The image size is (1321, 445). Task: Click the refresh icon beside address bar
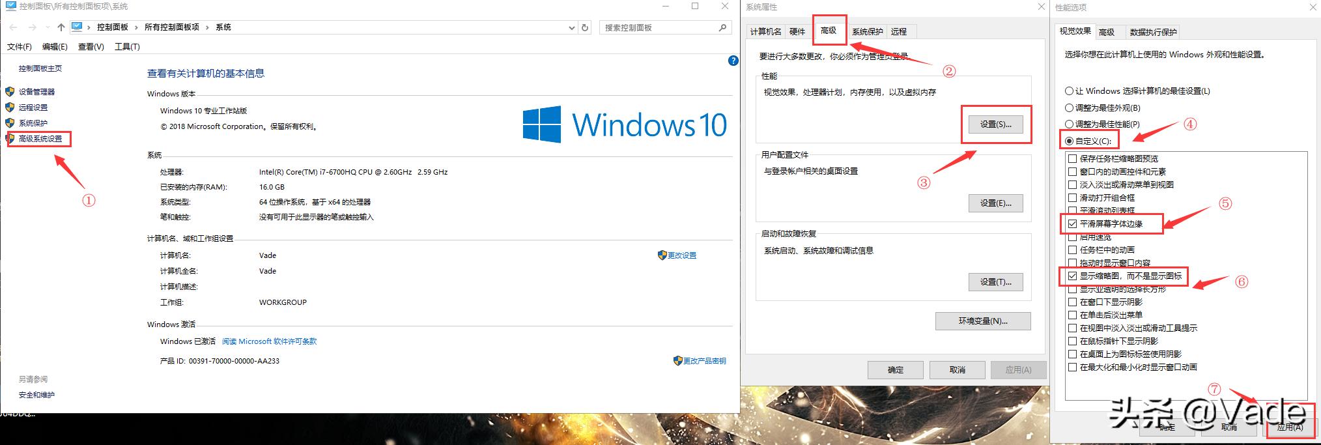[x=585, y=27]
